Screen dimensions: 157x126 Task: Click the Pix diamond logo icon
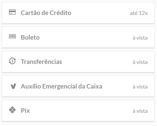click(x=12, y=110)
